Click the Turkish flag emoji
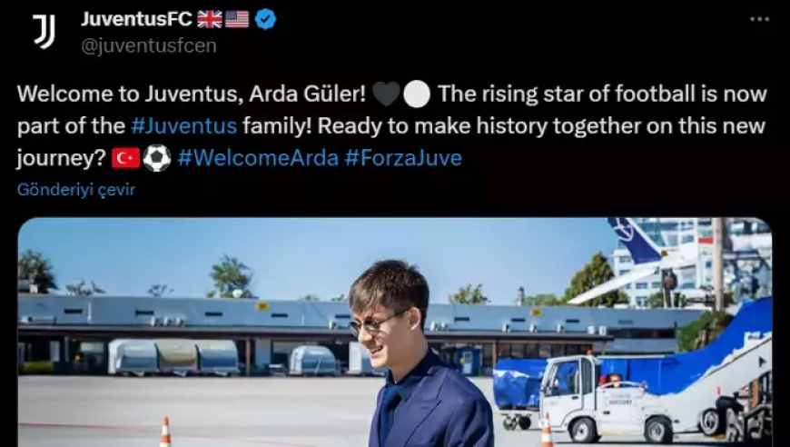This screenshot has height=447, width=790. 126,159
